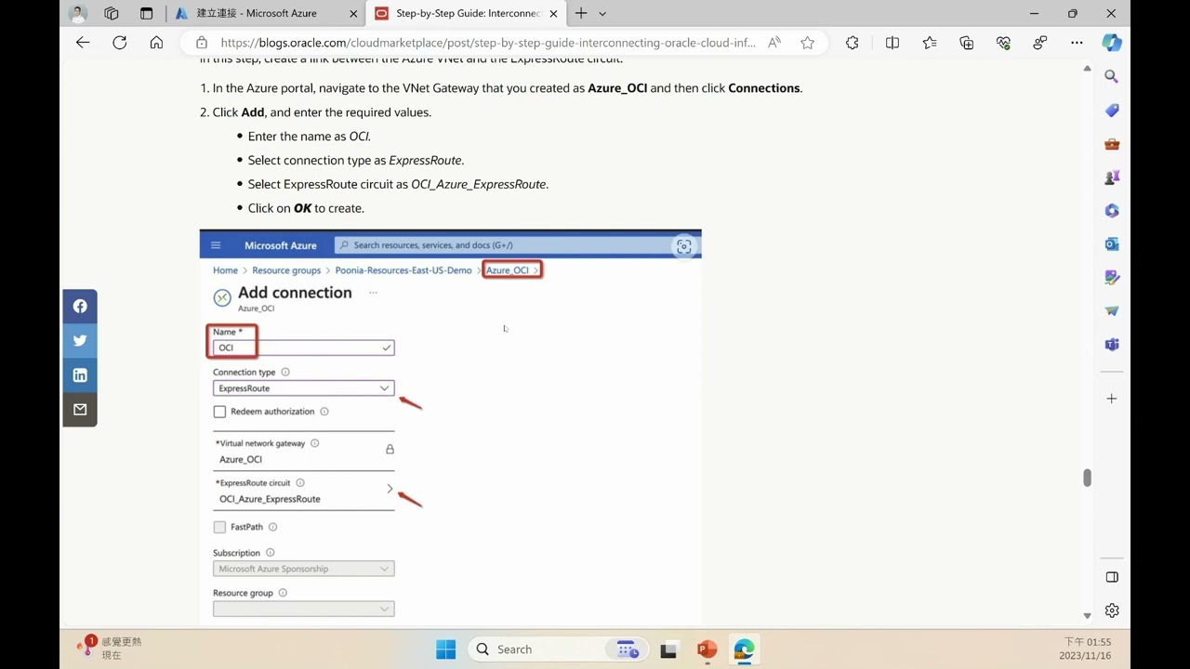Toggle Split screen view
Screen dimensions: 1190x669
[x=892, y=43]
